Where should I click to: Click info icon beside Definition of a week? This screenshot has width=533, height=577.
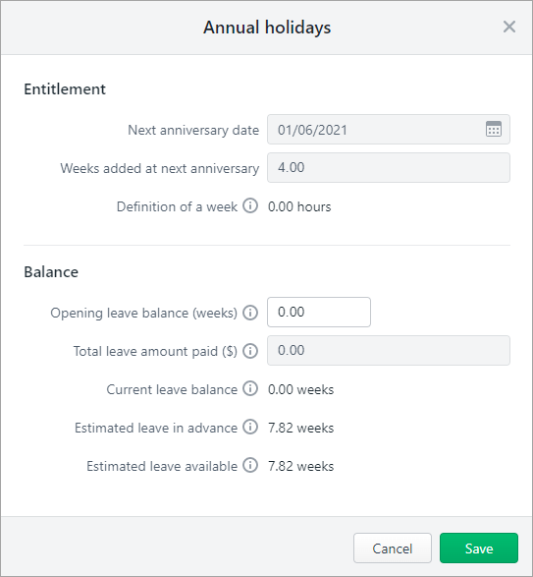pyautogui.click(x=250, y=205)
